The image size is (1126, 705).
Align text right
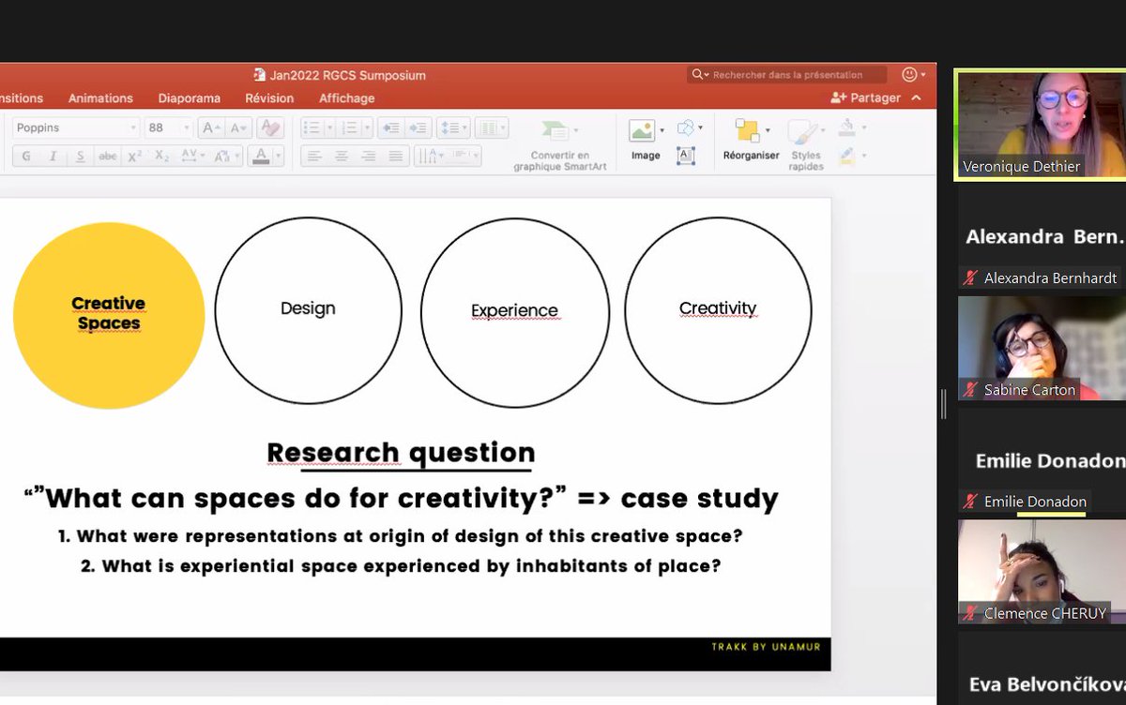pos(369,157)
